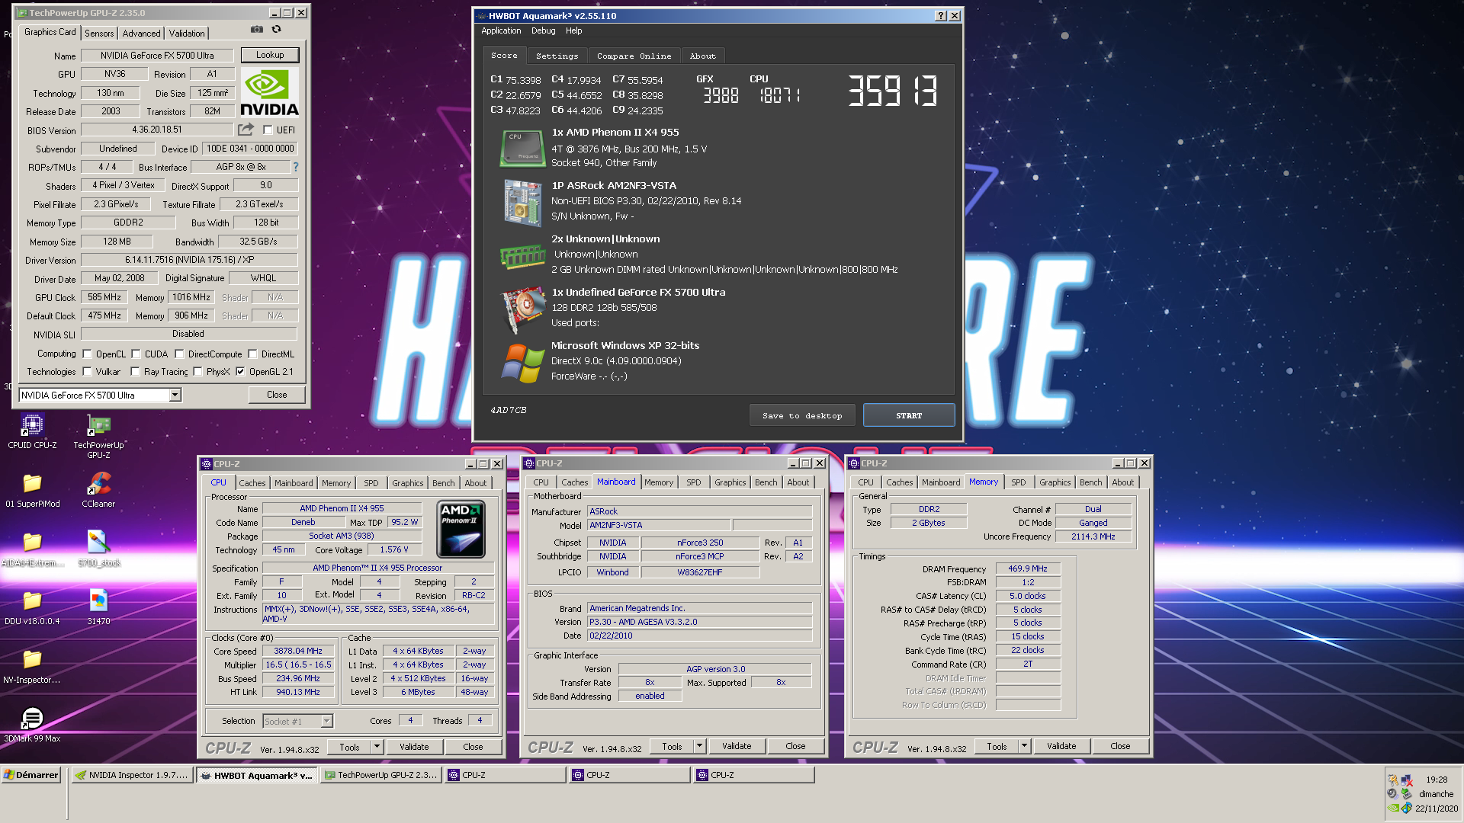The height and width of the screenshot is (823, 1464).
Task: Click the CPU chip icon in Aquamark
Action: click(522, 148)
